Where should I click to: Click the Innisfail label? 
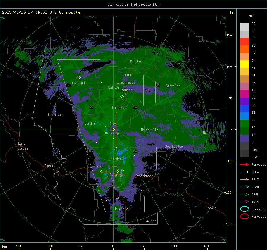click(120, 108)
